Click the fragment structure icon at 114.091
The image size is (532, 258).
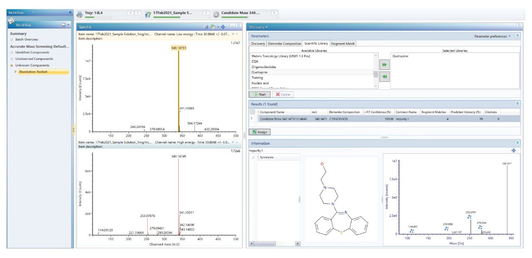point(411,231)
